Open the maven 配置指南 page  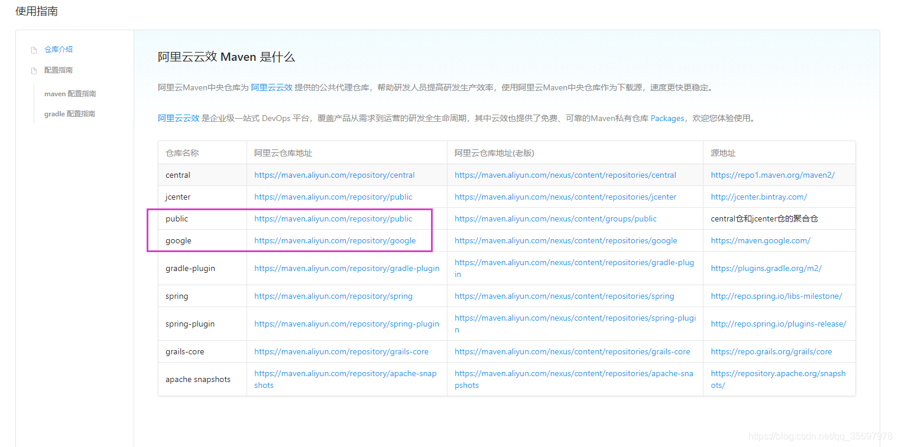click(70, 93)
